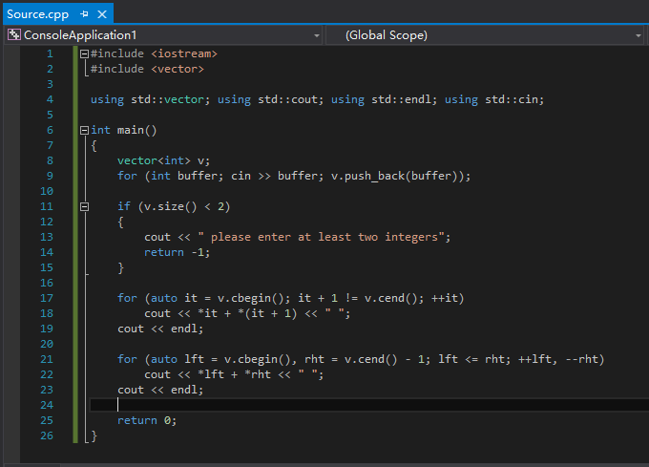Collapse the #include block on line 1
This screenshot has height=467, width=649.
pyautogui.click(x=84, y=53)
